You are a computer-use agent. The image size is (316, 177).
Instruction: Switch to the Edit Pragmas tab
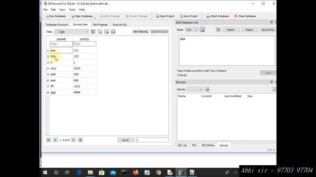[100, 25]
